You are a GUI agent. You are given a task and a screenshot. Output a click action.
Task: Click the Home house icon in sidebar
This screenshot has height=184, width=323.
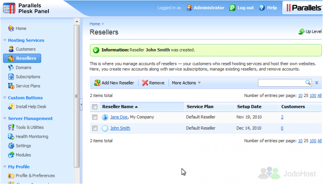(x=11, y=28)
